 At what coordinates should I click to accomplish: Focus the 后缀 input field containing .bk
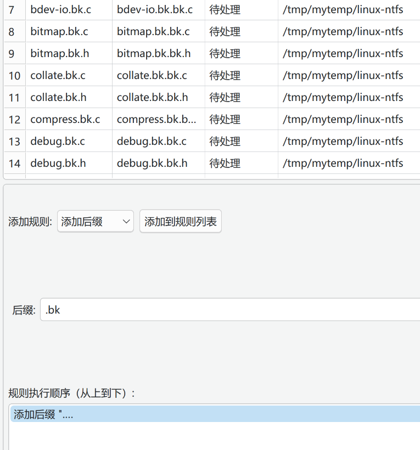click(230, 310)
